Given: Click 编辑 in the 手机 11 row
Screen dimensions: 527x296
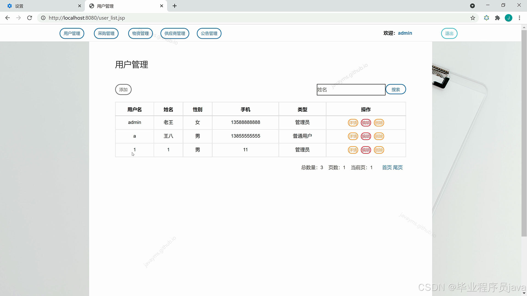Looking at the screenshot, I should pos(366,150).
